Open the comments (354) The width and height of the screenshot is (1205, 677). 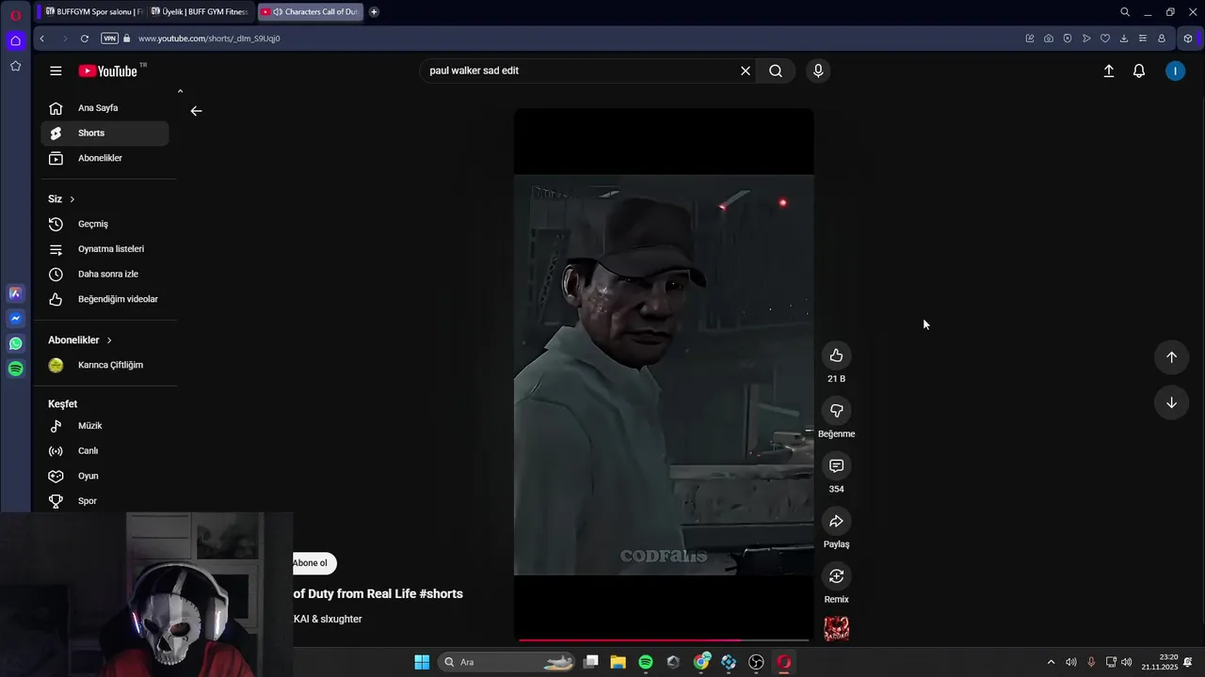pyautogui.click(x=836, y=466)
